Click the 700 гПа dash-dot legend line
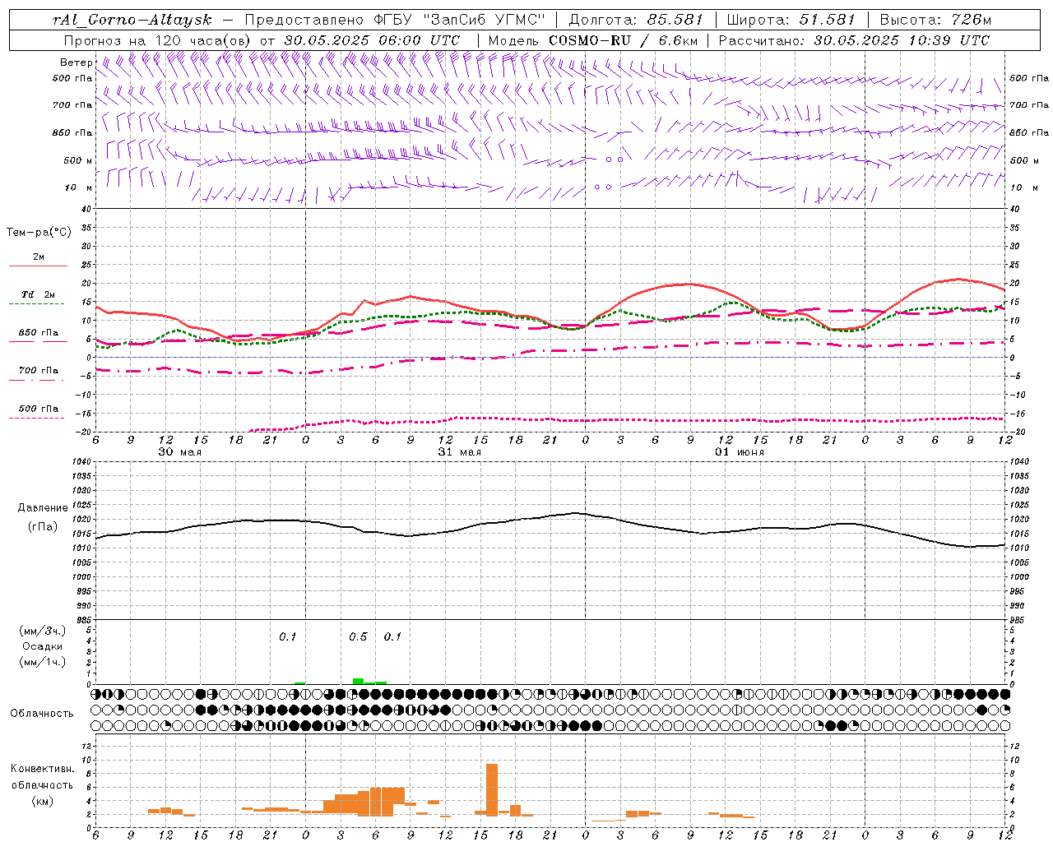The image size is (1053, 842). point(36,381)
